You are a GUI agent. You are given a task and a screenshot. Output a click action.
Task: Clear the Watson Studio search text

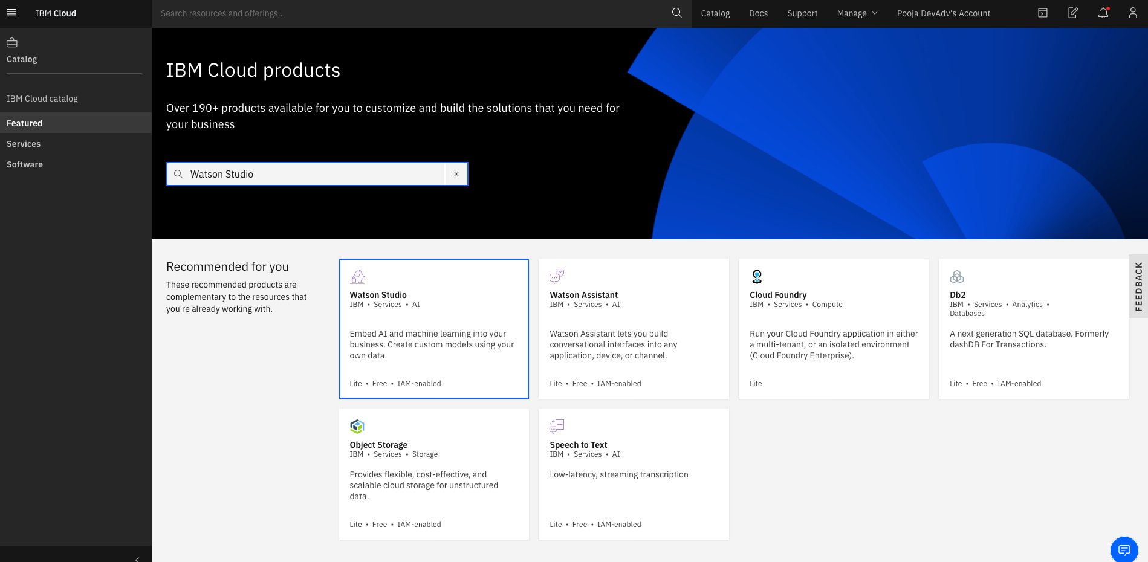(456, 174)
